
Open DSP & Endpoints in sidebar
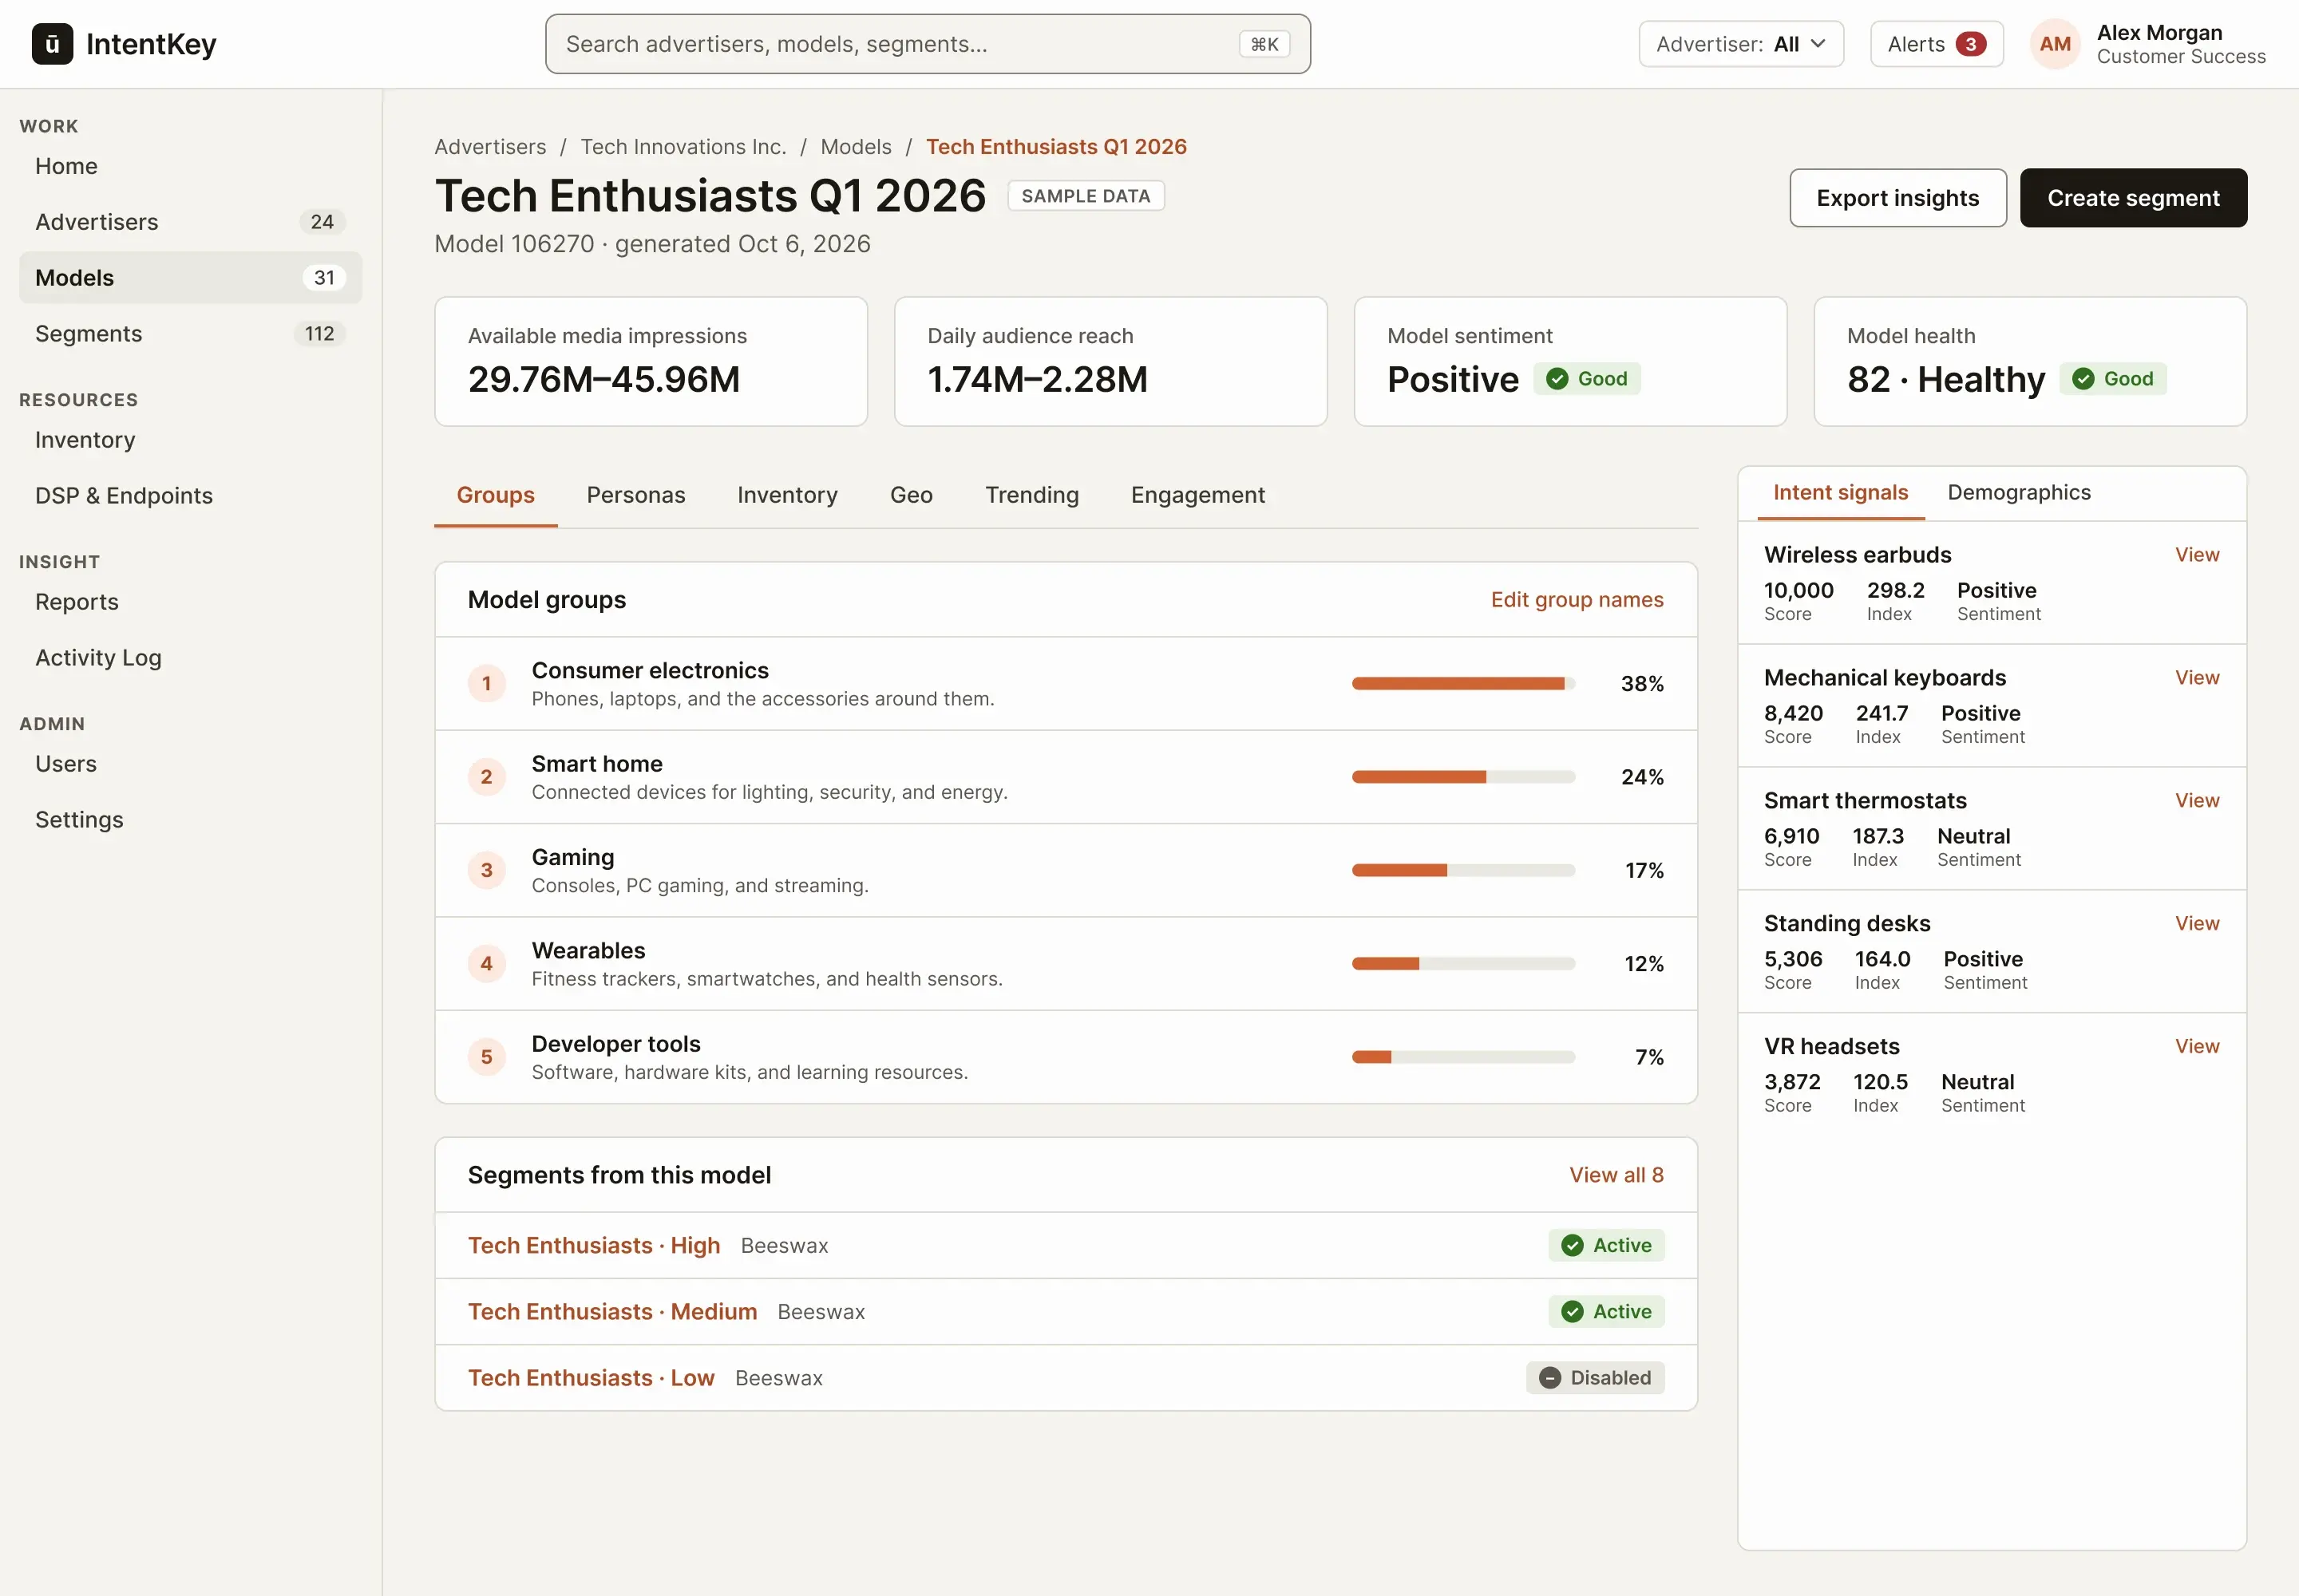190,496
